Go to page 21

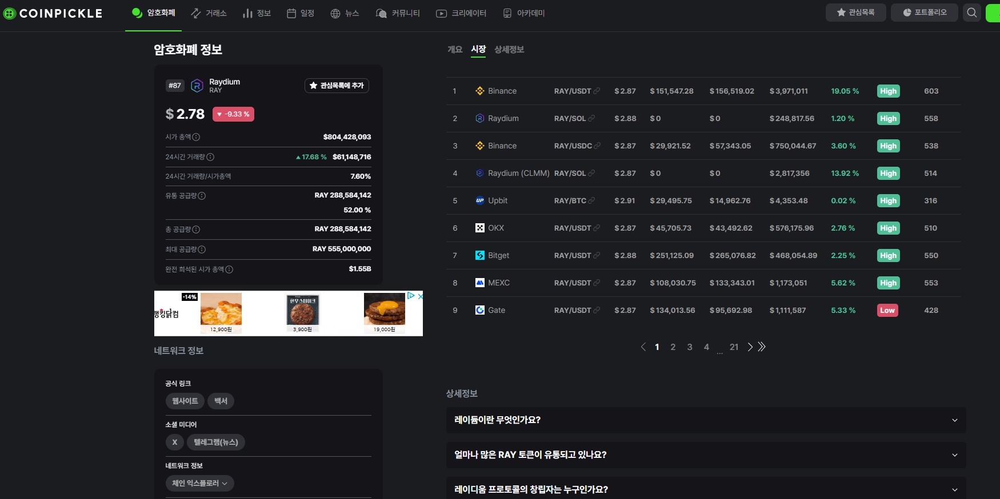(734, 347)
